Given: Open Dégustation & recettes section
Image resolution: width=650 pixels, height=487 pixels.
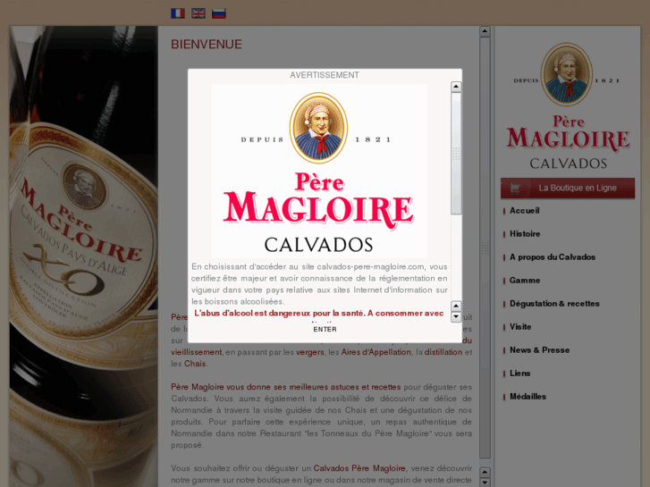Looking at the screenshot, I should click(x=554, y=304).
